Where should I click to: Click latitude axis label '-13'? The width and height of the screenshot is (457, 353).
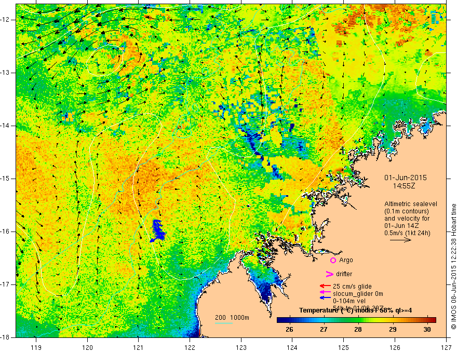point(5,73)
